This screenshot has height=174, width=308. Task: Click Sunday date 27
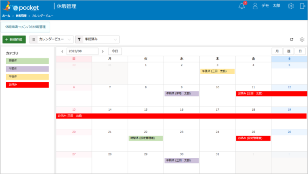coord(74,154)
